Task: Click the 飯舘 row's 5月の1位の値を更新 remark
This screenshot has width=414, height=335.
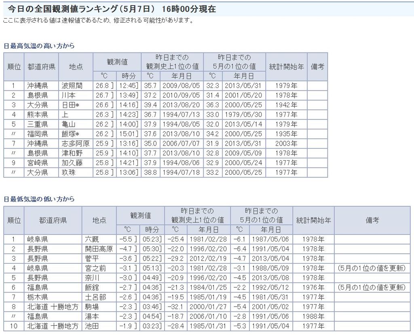Action: coord(372,288)
